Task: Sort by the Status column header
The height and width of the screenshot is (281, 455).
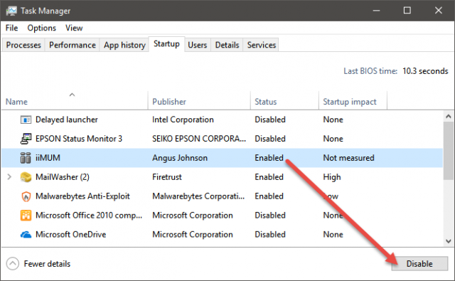Action: 265,102
